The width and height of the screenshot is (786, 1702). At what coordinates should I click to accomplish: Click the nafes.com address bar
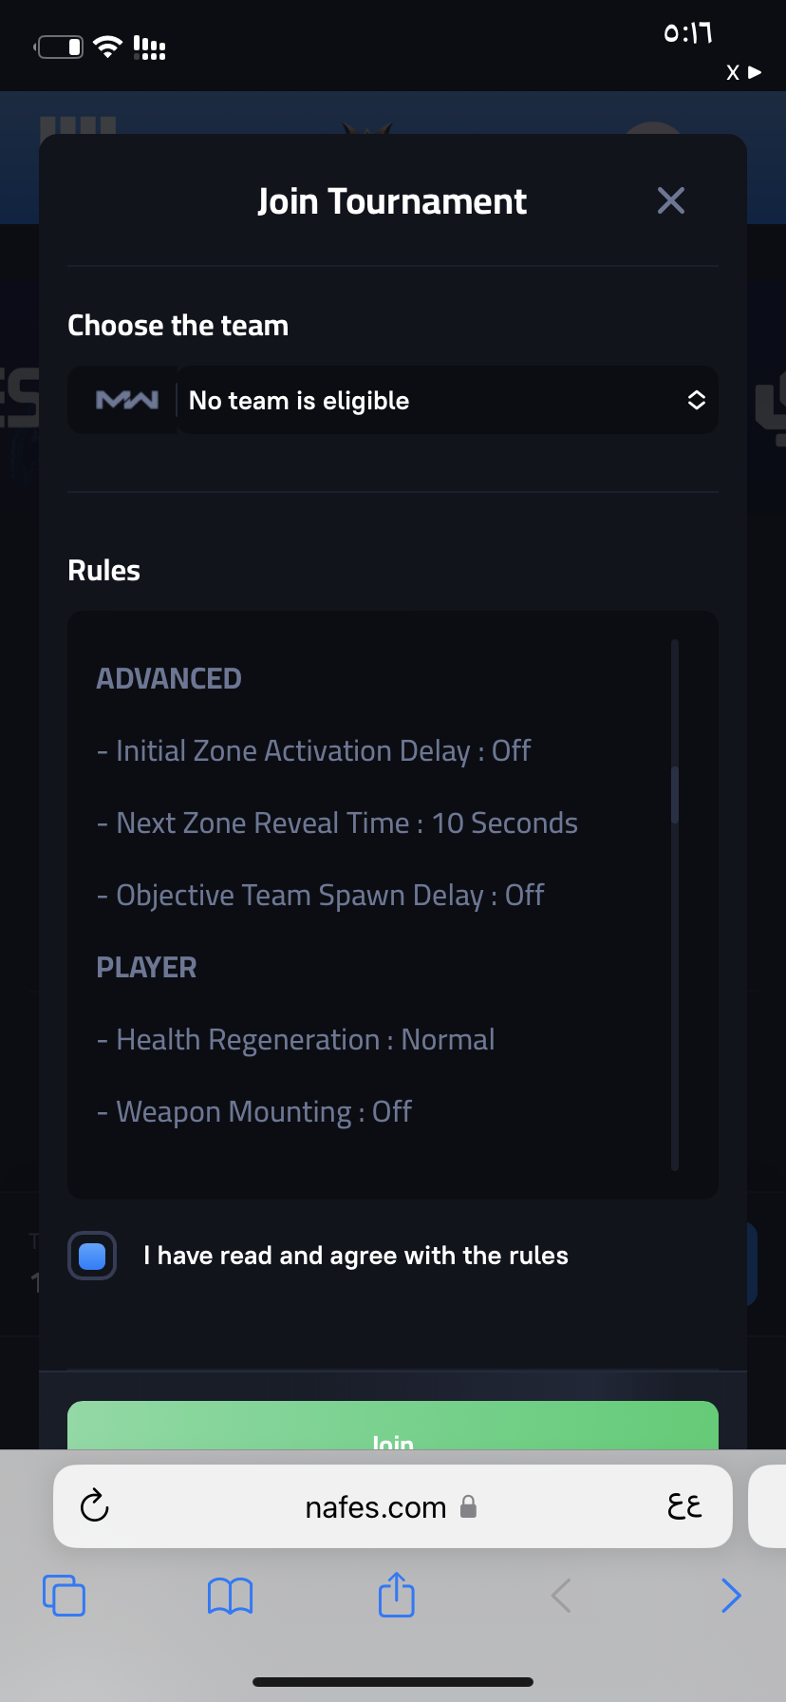click(393, 1506)
